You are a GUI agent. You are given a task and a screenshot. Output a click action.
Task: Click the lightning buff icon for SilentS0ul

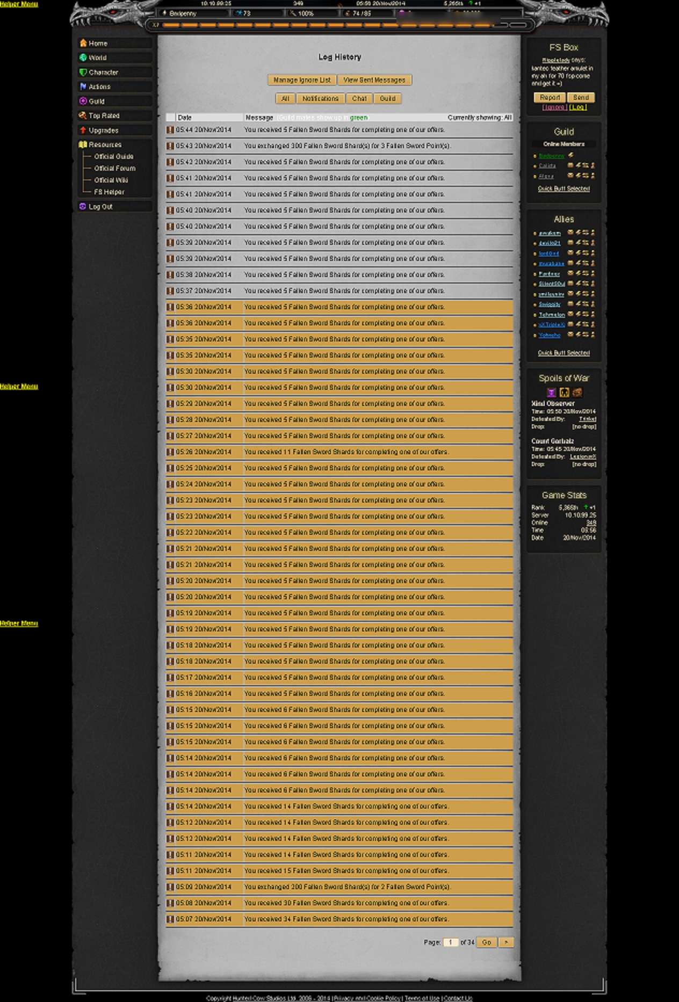pyautogui.click(x=578, y=284)
